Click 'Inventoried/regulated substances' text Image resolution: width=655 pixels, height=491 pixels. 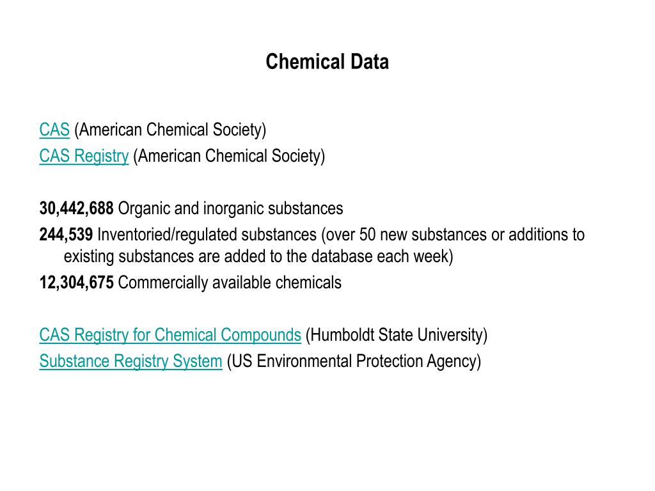click(207, 235)
